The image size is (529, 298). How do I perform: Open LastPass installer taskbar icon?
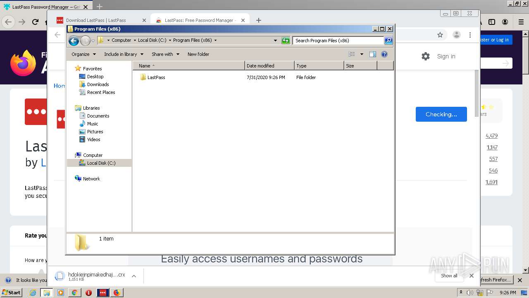coord(103,293)
